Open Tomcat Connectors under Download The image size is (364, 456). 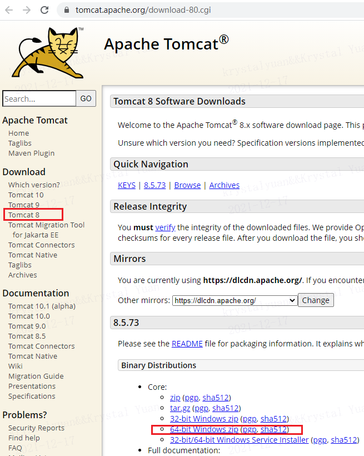tap(42, 245)
